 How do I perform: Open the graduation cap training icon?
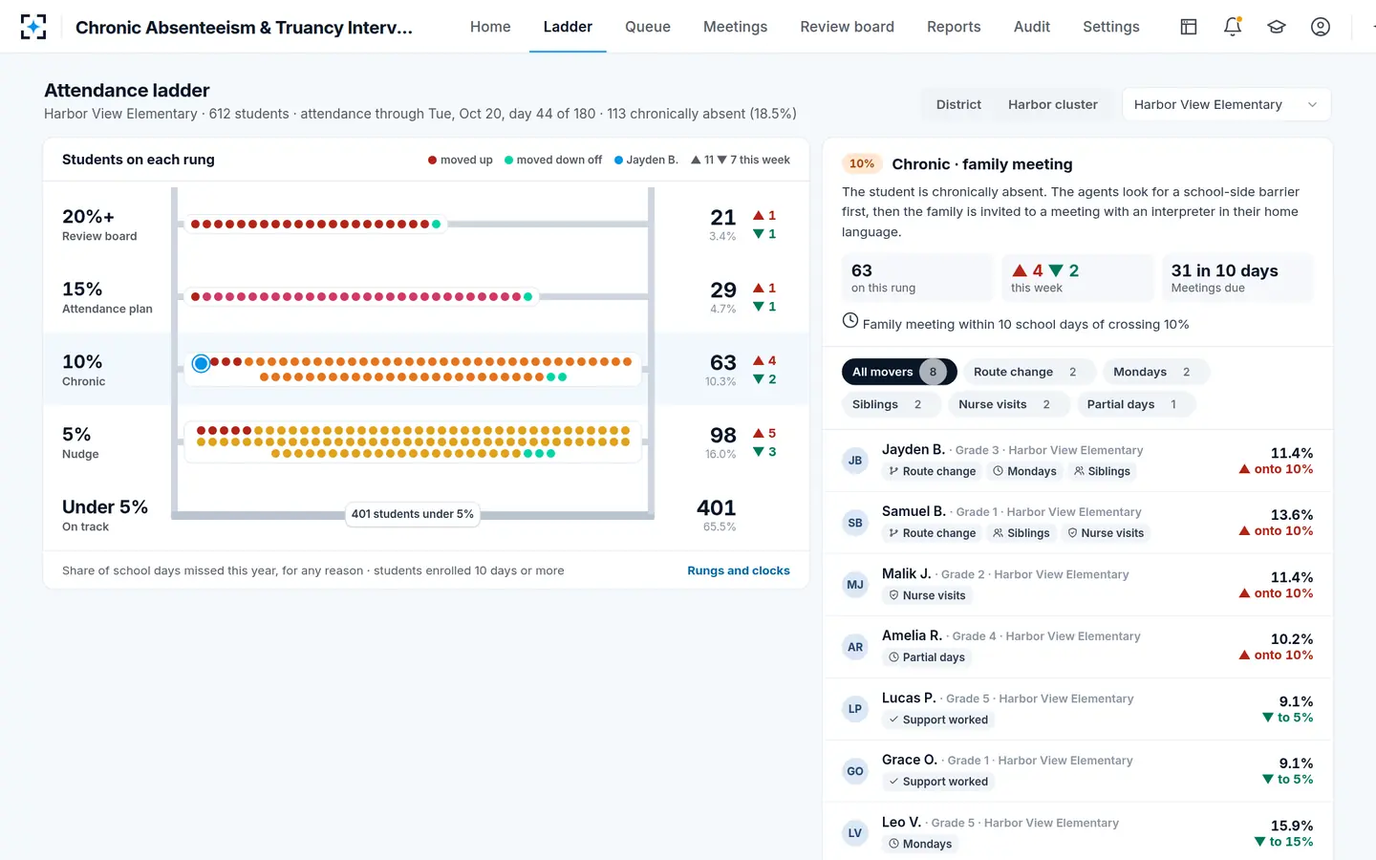point(1277,27)
